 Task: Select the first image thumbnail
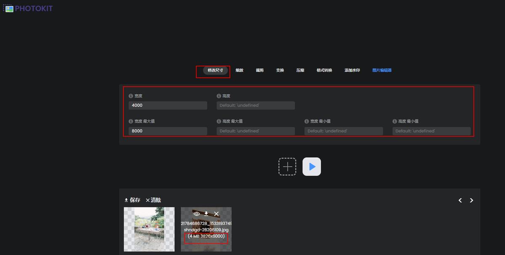[x=149, y=229]
